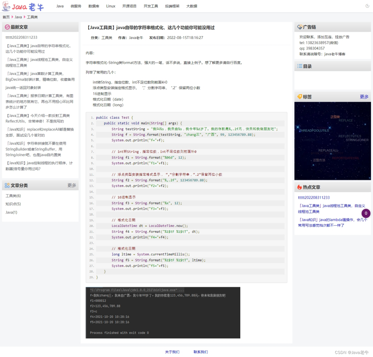Click the heart icon beside 最新文章
The height and width of the screenshot is (357, 373).
tap(7, 27)
